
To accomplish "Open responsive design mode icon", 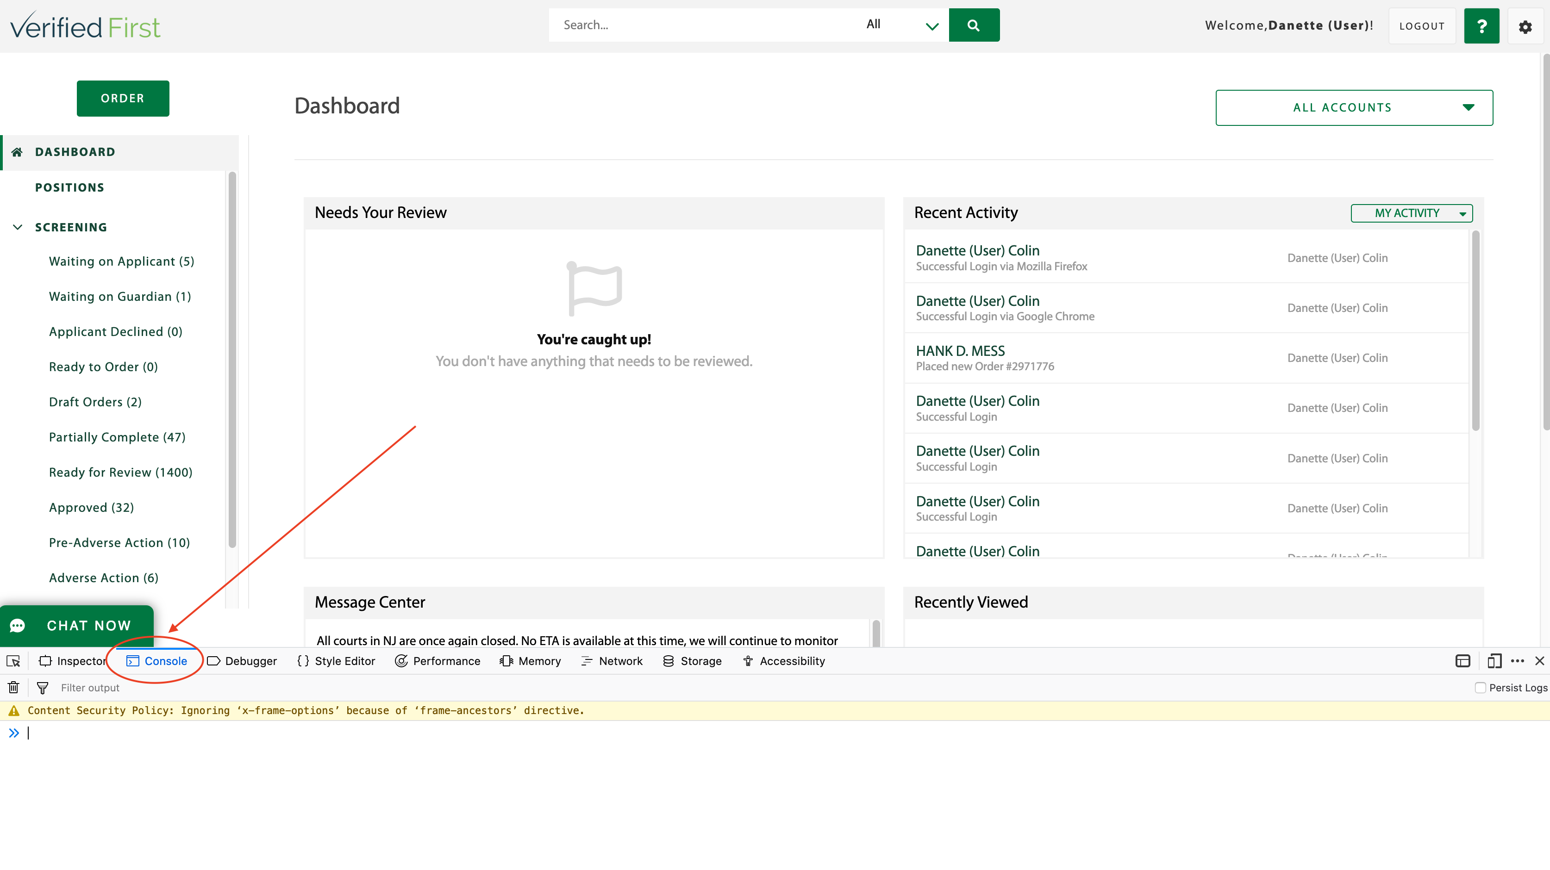I will pyautogui.click(x=1494, y=661).
